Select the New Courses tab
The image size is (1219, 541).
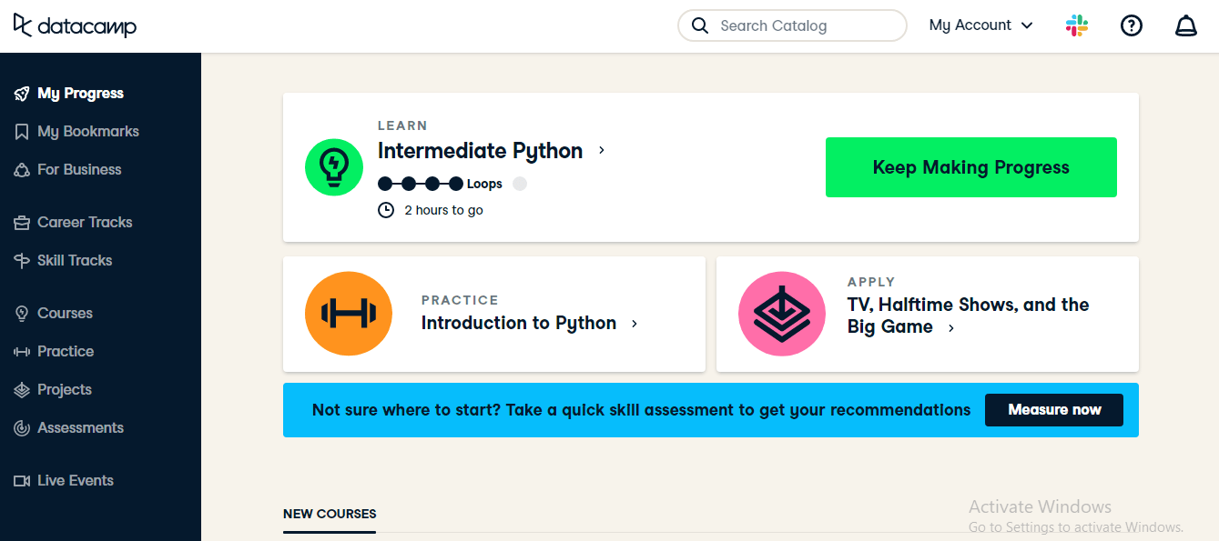tap(330, 514)
